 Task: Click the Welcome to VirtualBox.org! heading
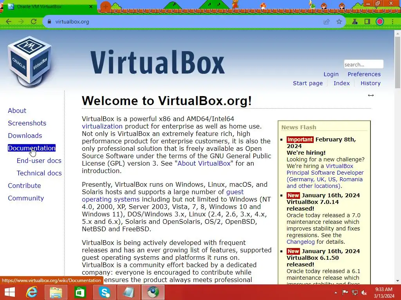coord(167,101)
